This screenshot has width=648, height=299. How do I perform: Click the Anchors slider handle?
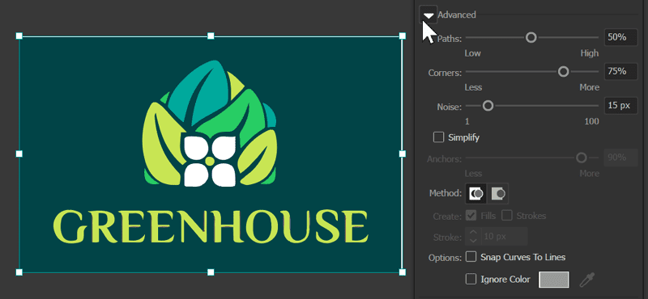[582, 158]
